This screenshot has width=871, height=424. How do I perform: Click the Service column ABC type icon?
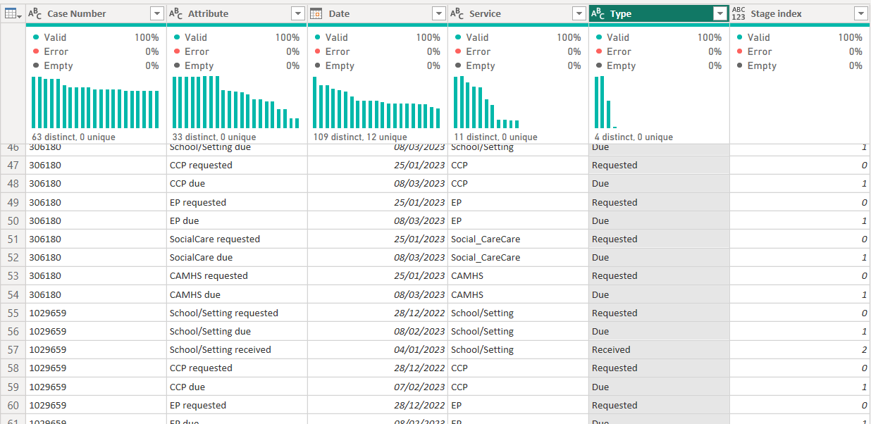pos(457,13)
